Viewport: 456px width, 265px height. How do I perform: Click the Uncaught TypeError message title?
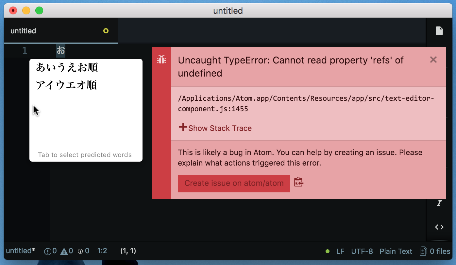click(x=291, y=67)
